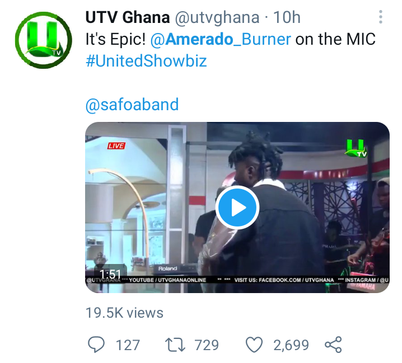This screenshot has width=402, height=363.
Task: Click the 2,699 likes count
Action: point(291,345)
